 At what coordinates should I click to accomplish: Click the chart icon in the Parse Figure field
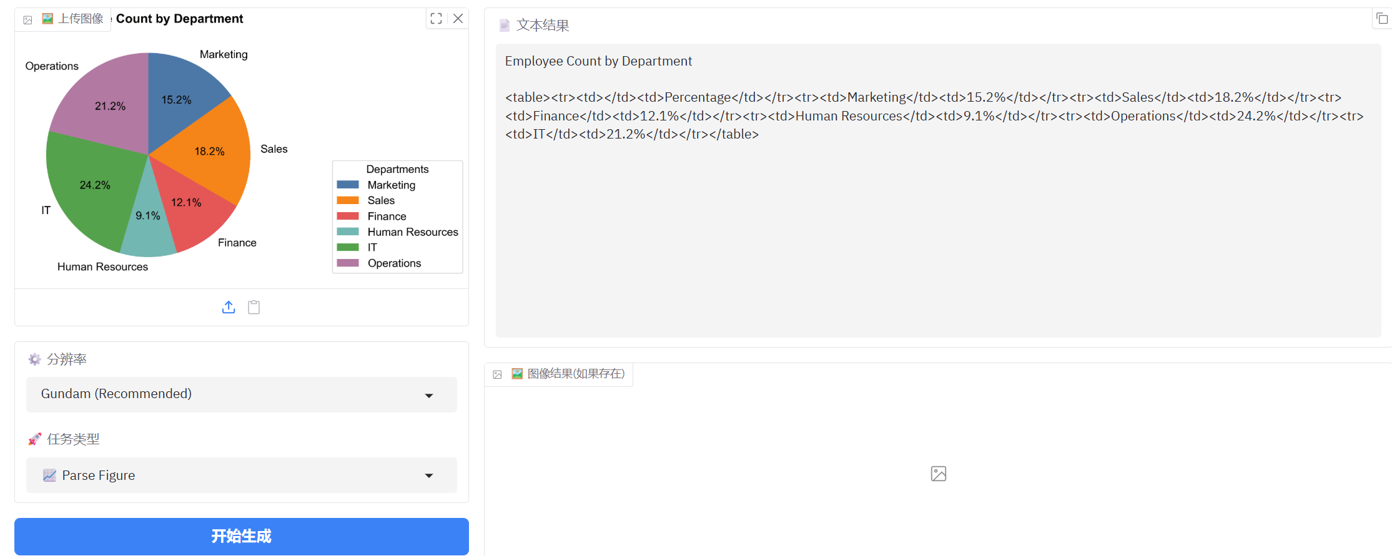(50, 476)
